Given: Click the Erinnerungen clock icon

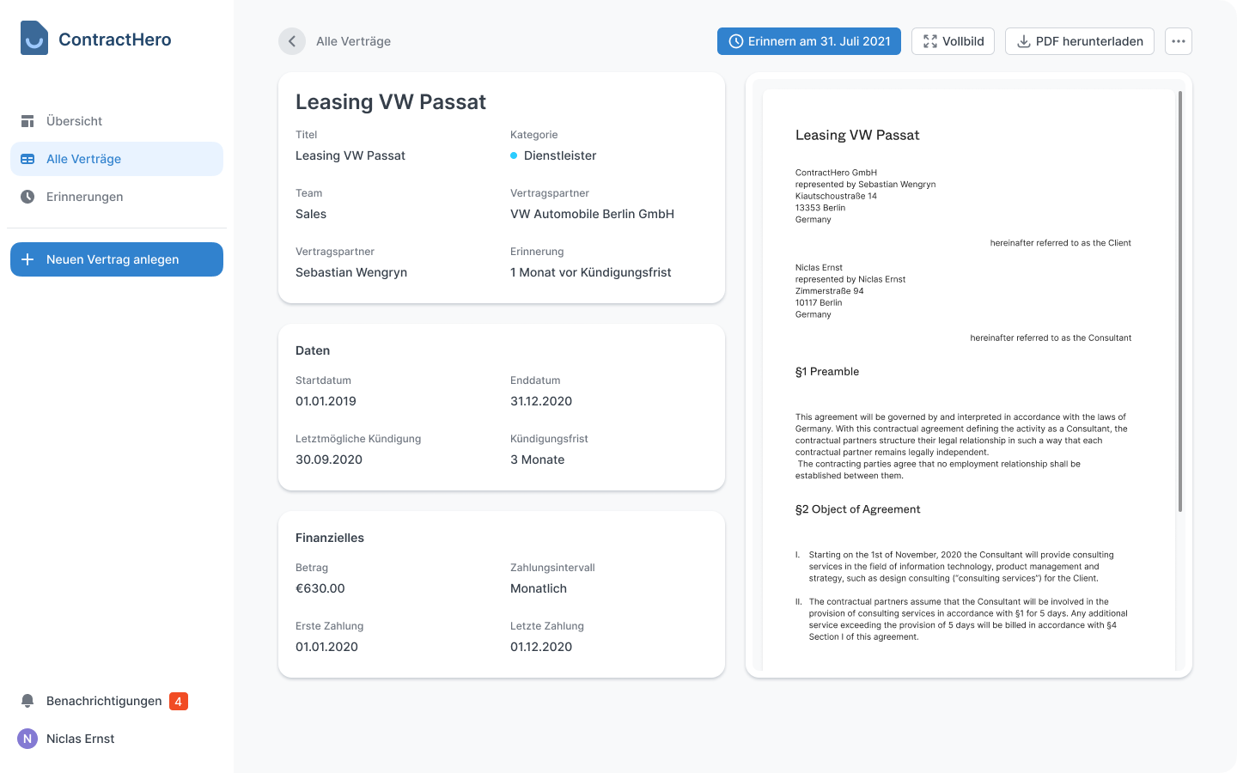Looking at the screenshot, I should coord(27,197).
